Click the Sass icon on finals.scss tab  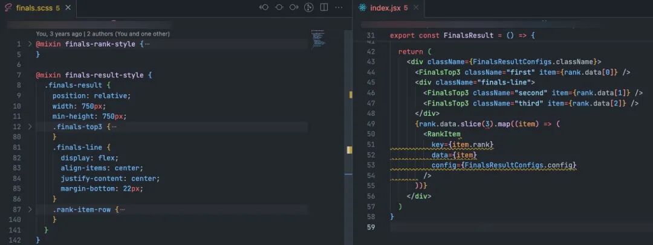point(8,8)
